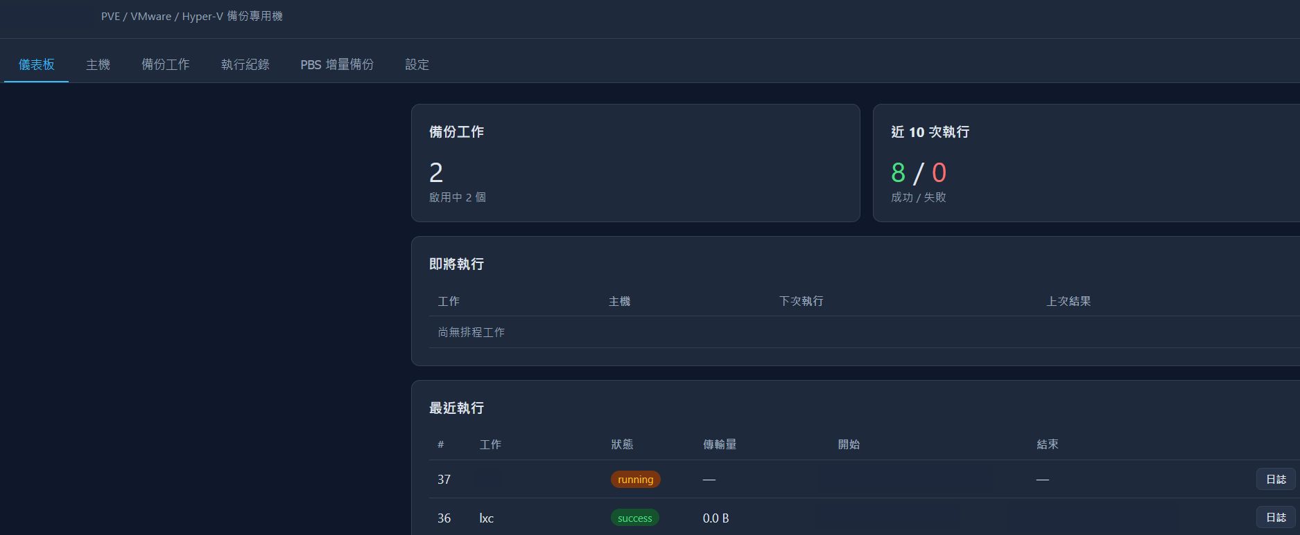The image size is (1300, 535).
Task: Go to the 備份工作 tab
Action: click(165, 64)
